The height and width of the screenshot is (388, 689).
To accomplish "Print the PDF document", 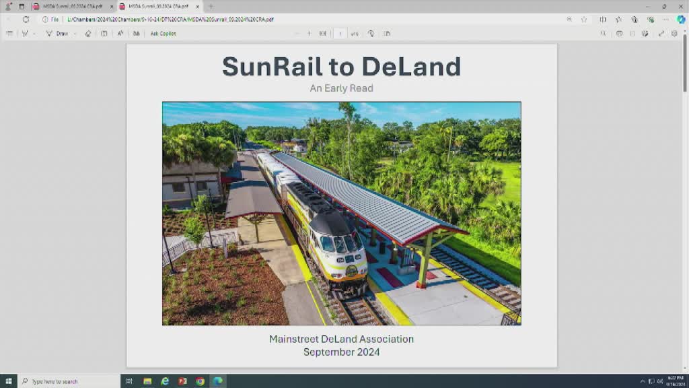I will pyautogui.click(x=619, y=34).
